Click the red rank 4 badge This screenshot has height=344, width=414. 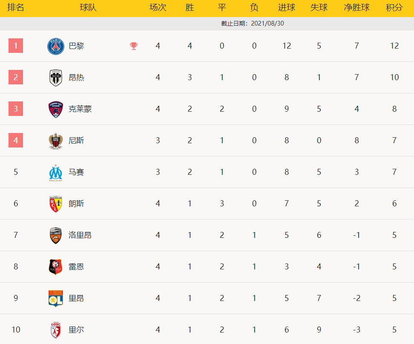[x=16, y=140]
